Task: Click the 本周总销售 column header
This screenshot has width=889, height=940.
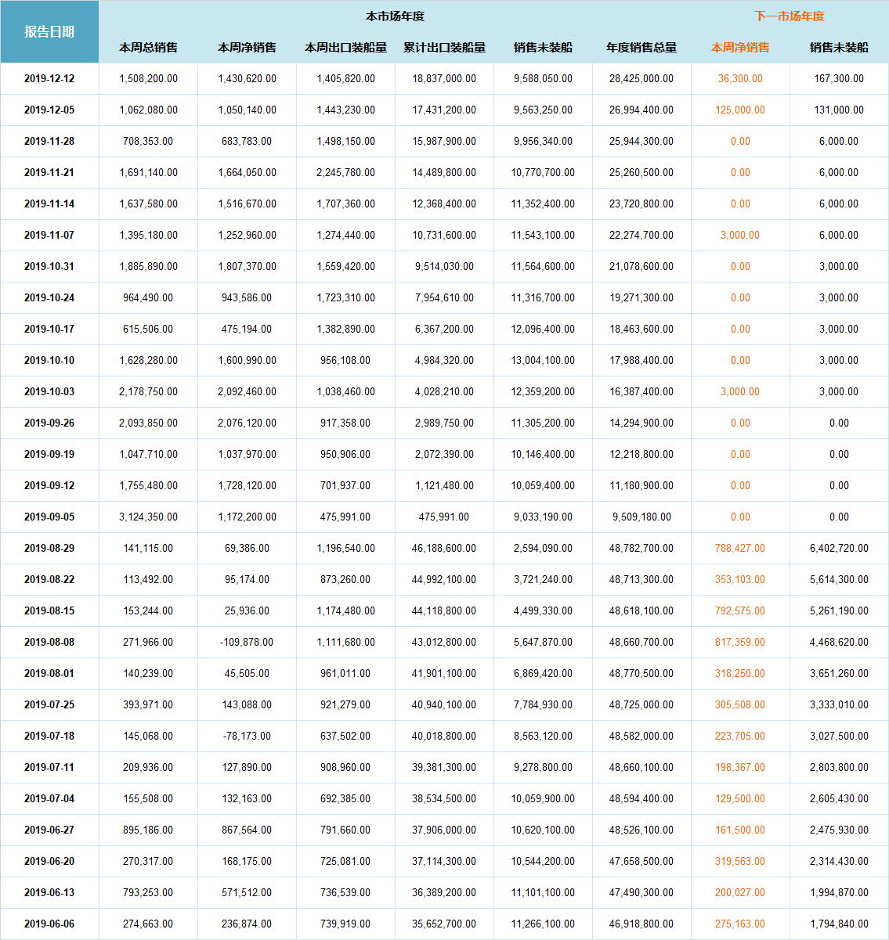Action: (x=148, y=47)
